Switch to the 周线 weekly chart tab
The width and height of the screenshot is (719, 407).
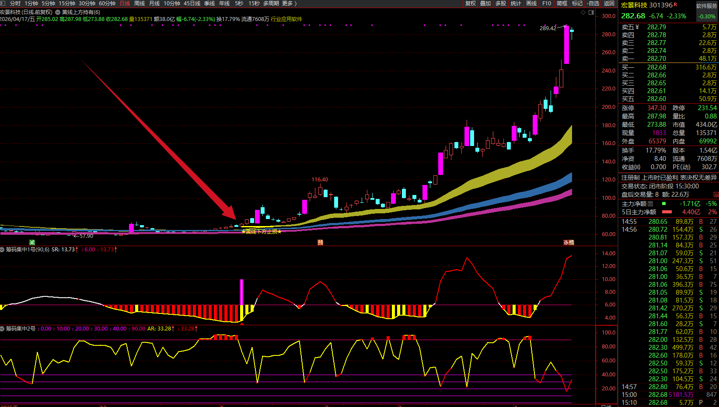(140, 3)
